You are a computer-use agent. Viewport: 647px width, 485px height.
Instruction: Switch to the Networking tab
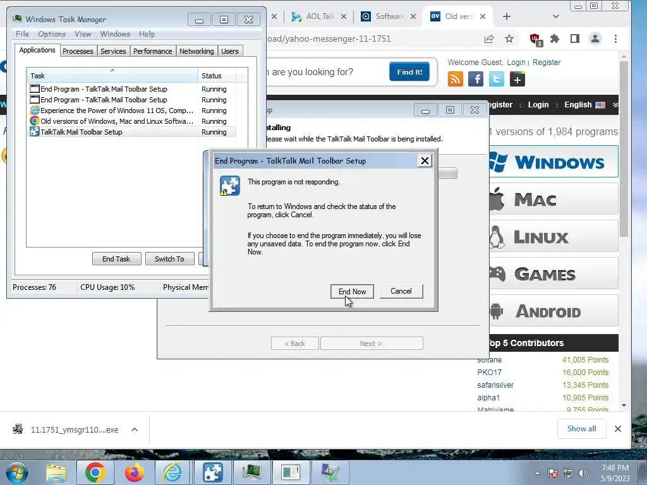[197, 51]
